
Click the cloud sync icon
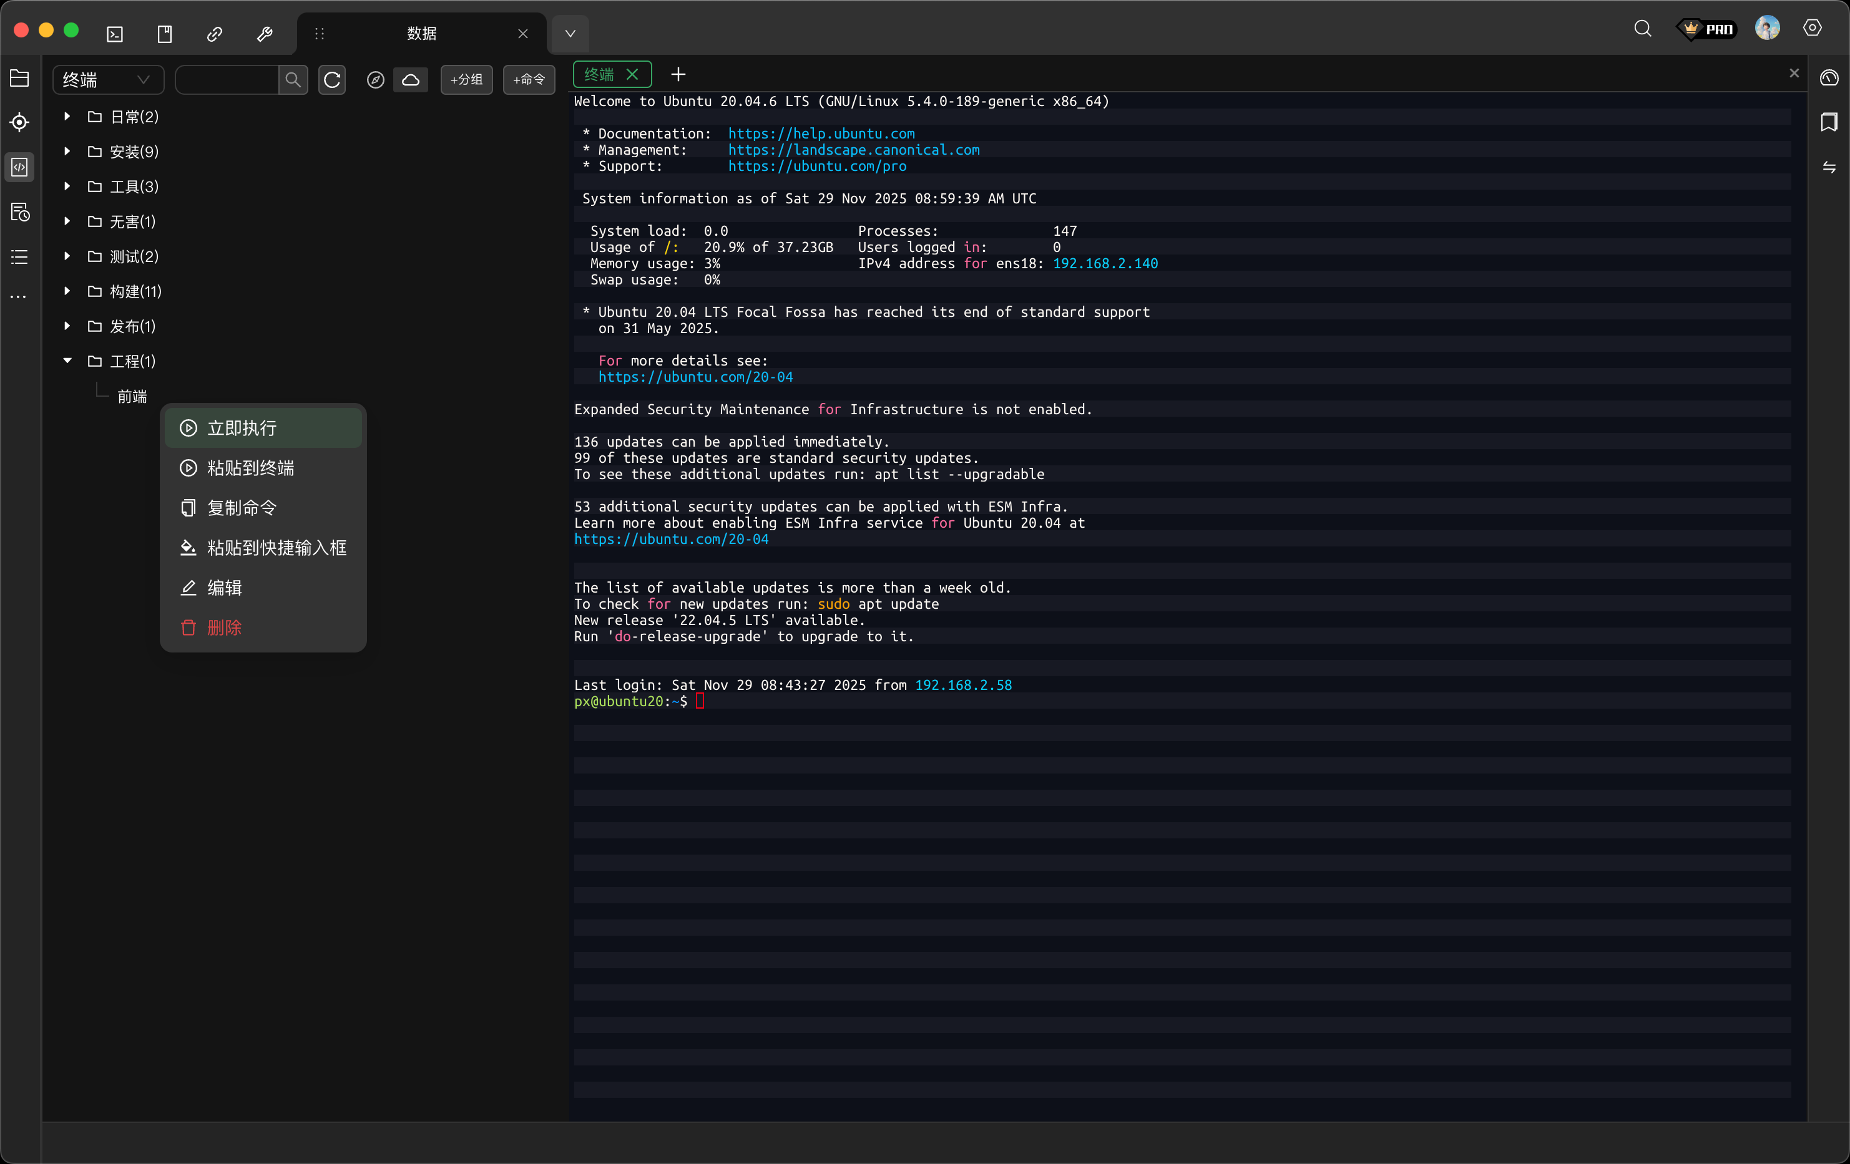tap(411, 79)
